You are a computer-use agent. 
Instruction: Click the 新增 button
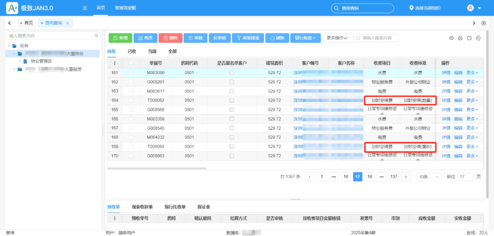coord(120,38)
